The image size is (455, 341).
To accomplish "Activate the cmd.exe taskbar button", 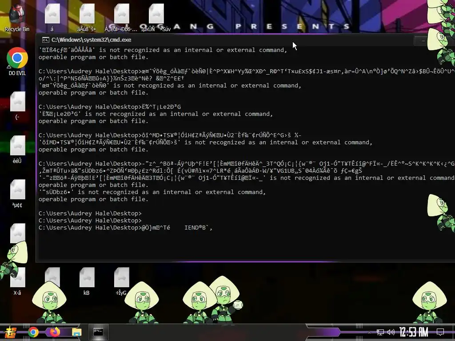I will tap(98, 332).
